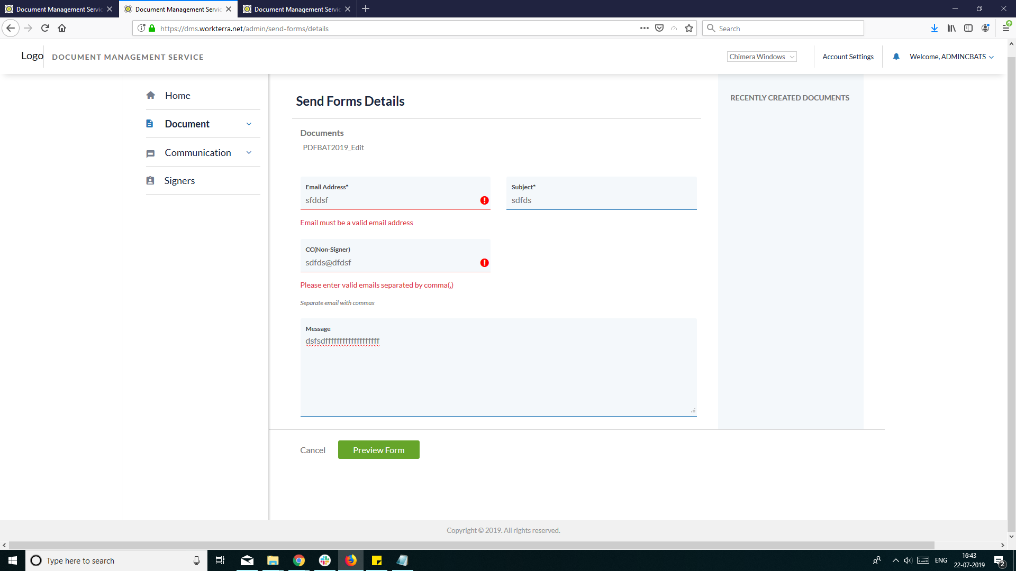Switch to the third Document Management tab
1016x571 pixels.
[x=296, y=9]
